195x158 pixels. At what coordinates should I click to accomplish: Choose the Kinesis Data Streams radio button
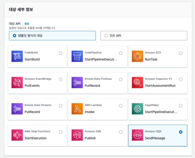(x=61, y=106)
